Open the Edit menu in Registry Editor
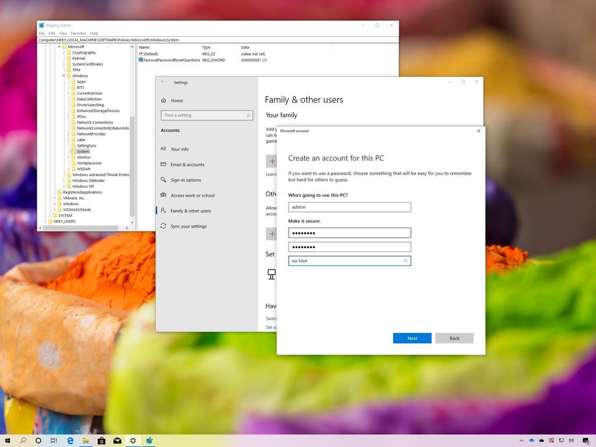Image resolution: width=596 pixels, height=447 pixels. [x=51, y=33]
